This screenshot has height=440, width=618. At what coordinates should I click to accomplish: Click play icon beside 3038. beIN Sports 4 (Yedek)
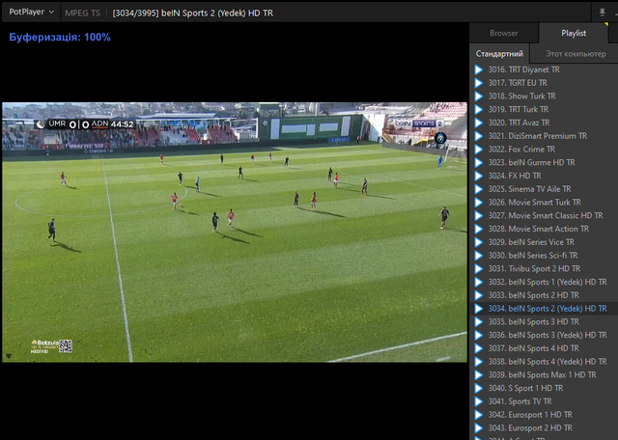[479, 362]
